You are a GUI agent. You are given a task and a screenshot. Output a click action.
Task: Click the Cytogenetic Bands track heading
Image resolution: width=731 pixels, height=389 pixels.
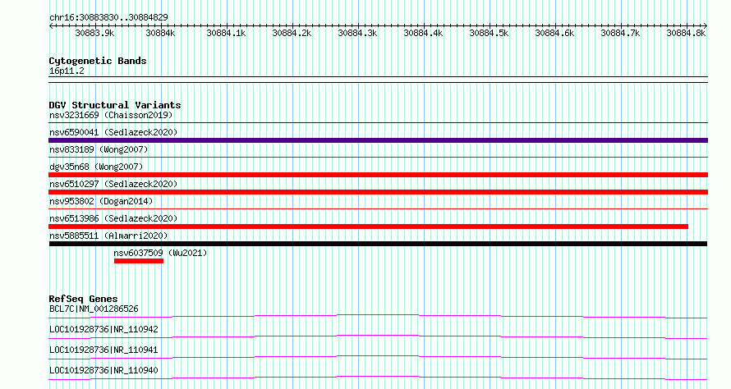pos(98,61)
